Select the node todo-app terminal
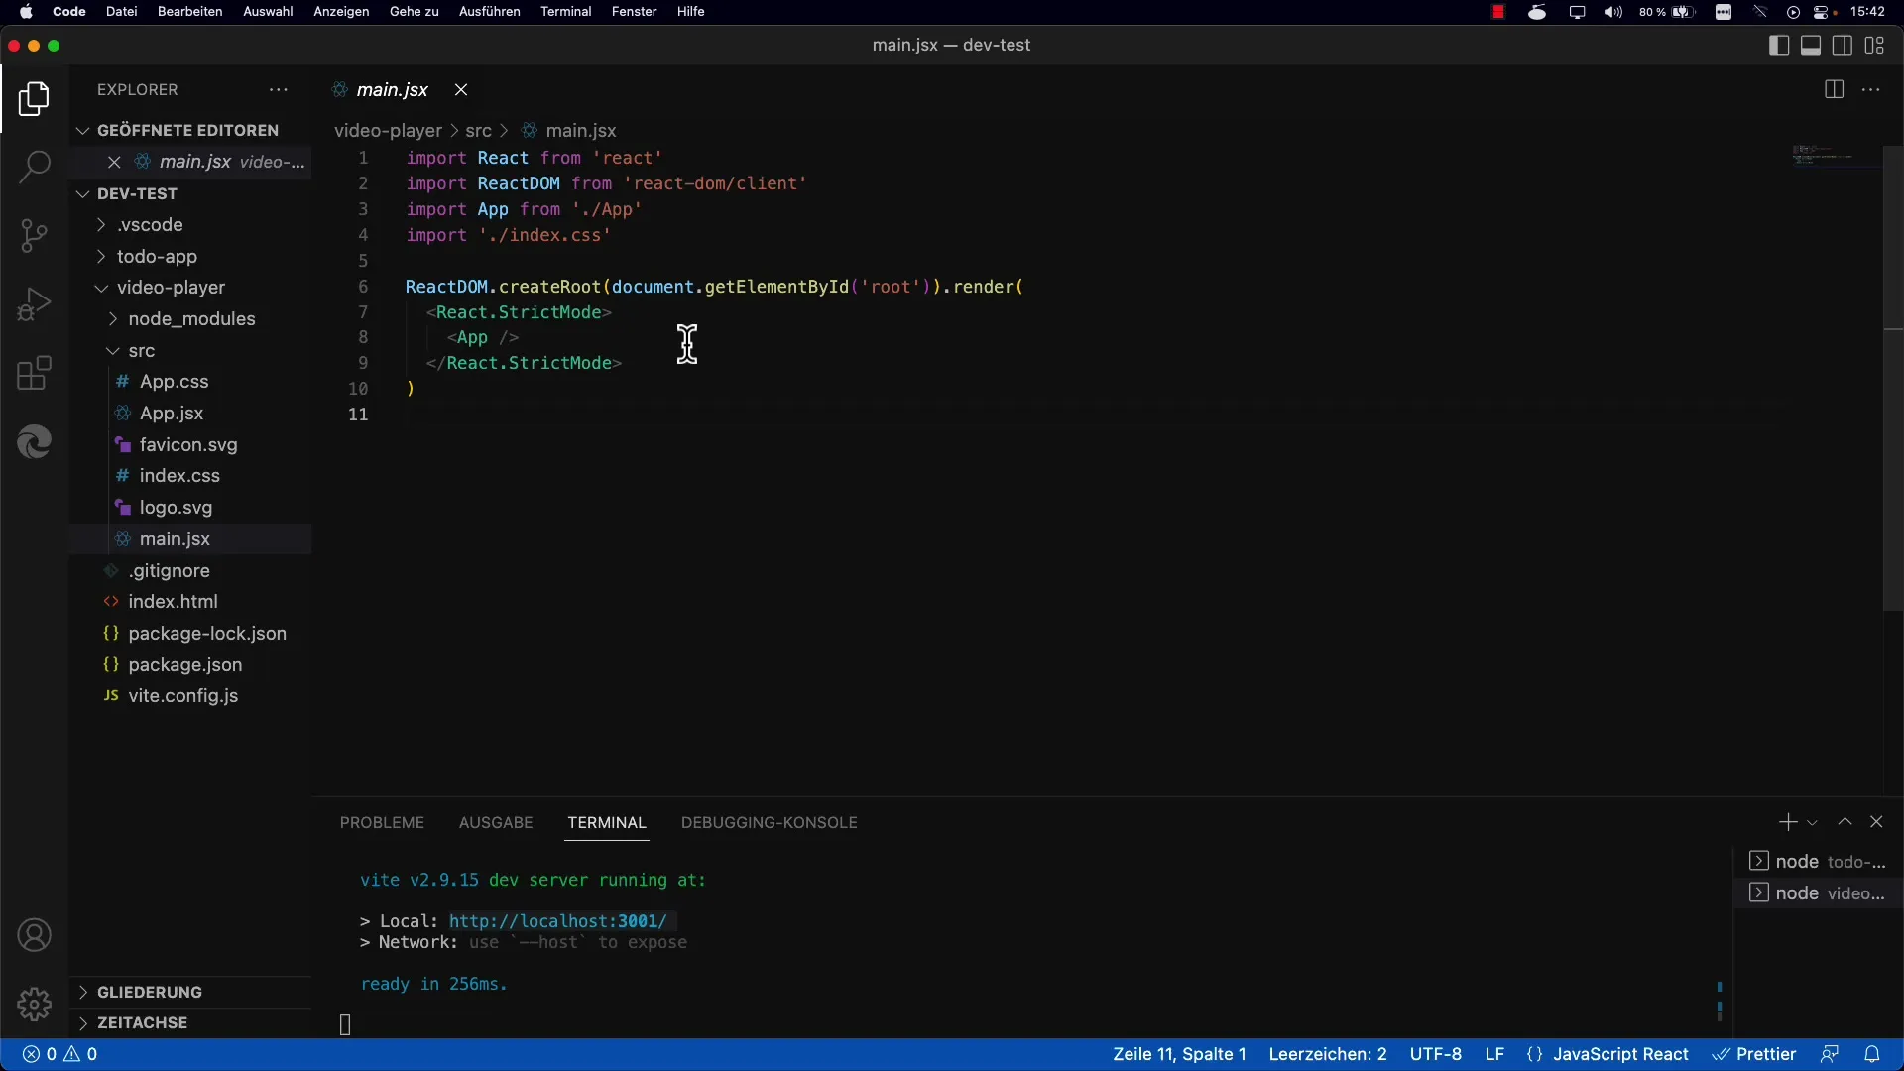 pos(1817,862)
